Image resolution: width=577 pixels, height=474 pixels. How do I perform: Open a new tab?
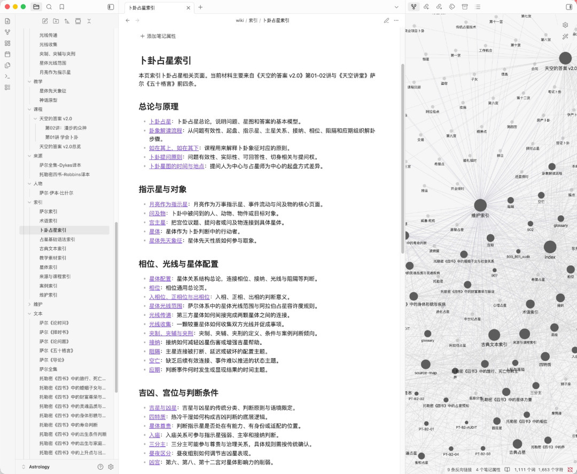tap(200, 7)
